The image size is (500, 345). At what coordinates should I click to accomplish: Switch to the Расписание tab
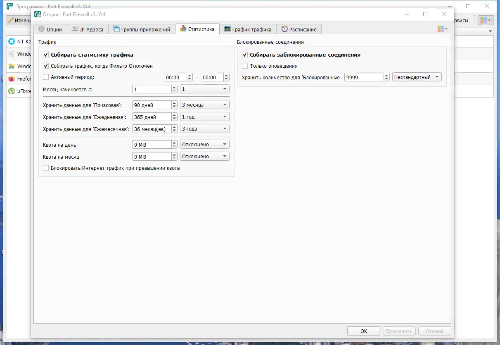299,29
